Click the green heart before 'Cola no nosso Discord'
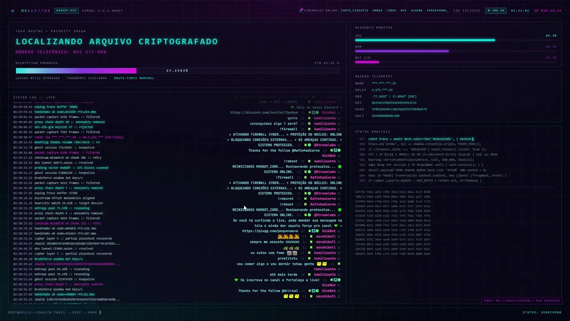Screen dimensions: 570x321 pyautogui.click(x=293, y=107)
